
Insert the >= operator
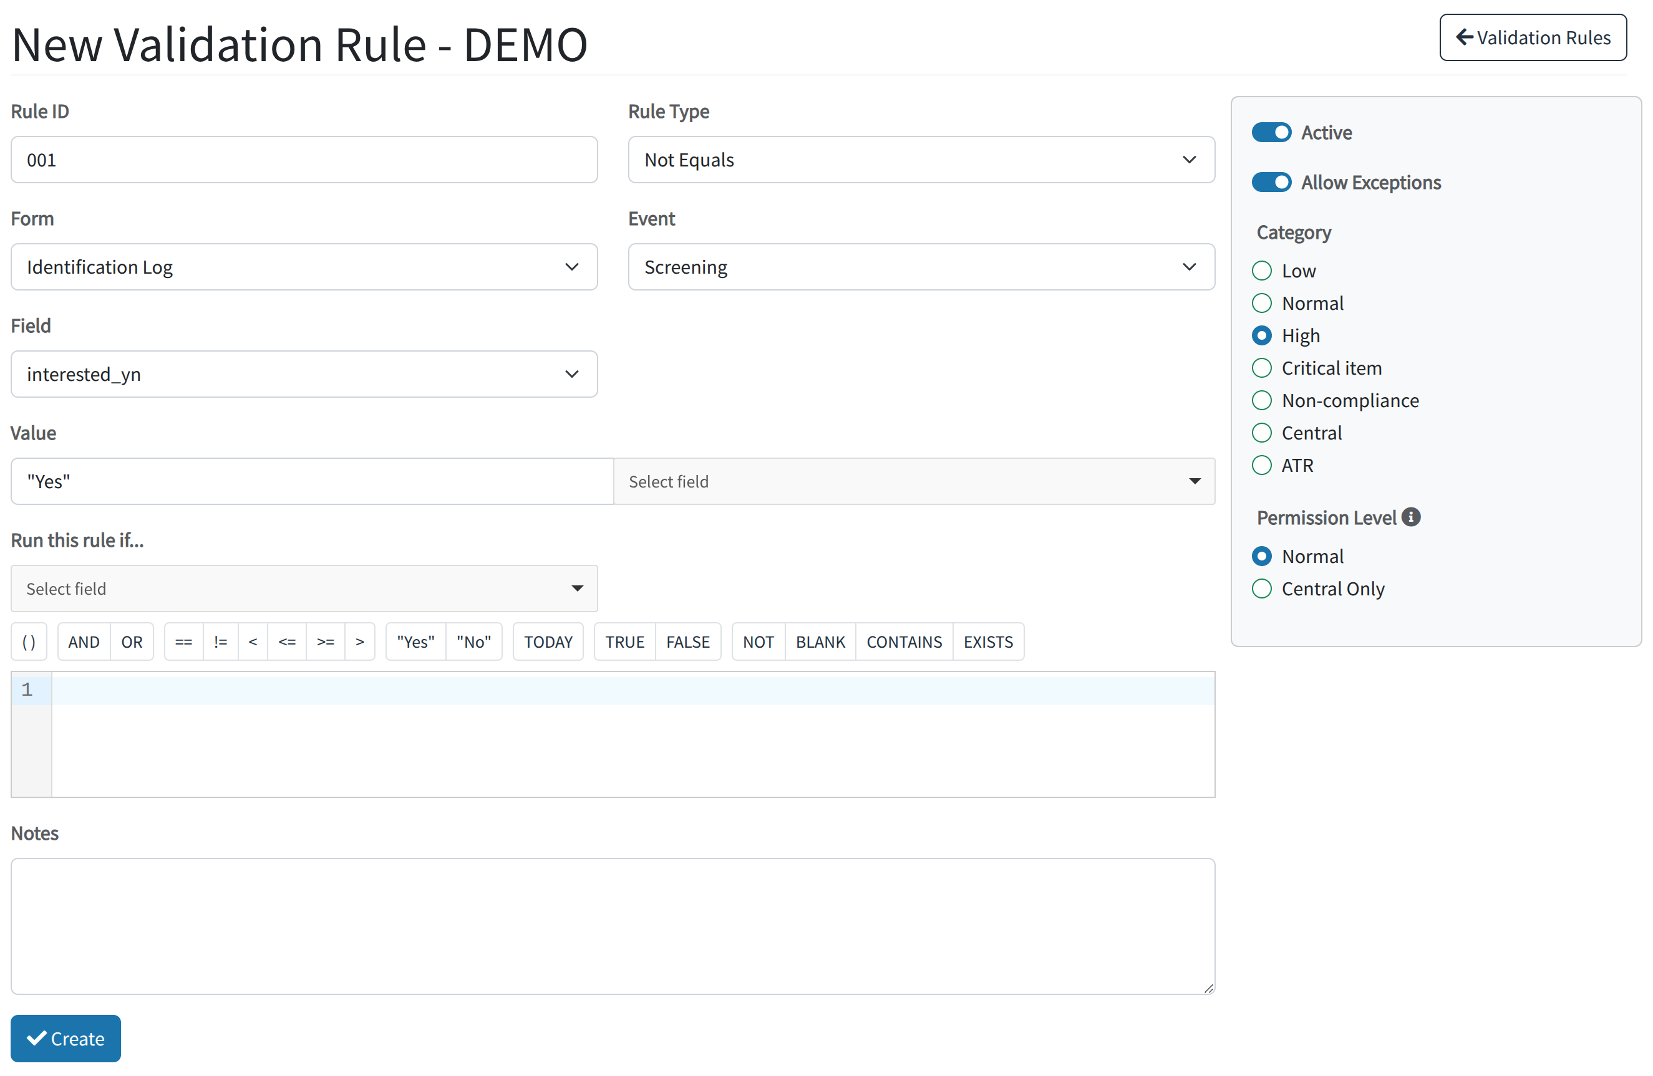point(325,642)
